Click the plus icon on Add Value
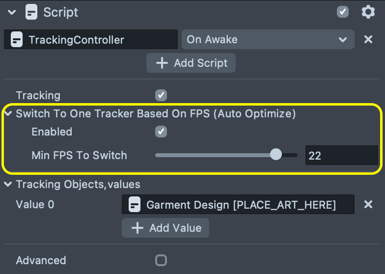This screenshot has width=385, height=274. click(x=137, y=228)
